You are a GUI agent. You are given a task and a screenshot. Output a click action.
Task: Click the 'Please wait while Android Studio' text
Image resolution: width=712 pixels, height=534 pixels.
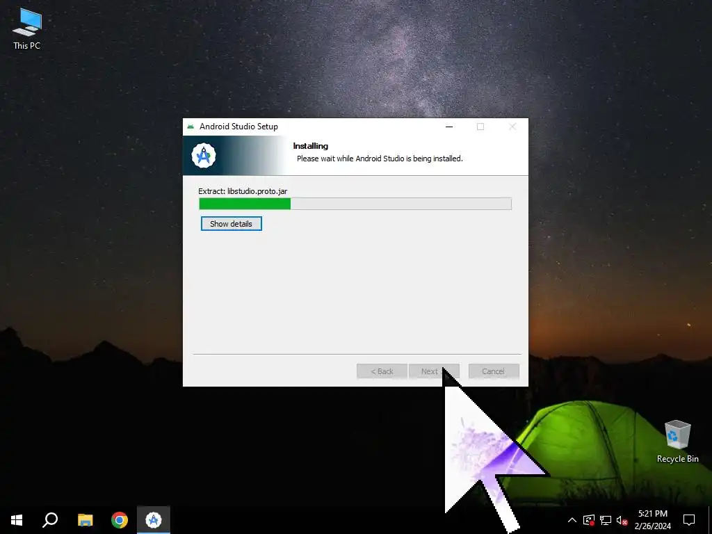[380, 159]
